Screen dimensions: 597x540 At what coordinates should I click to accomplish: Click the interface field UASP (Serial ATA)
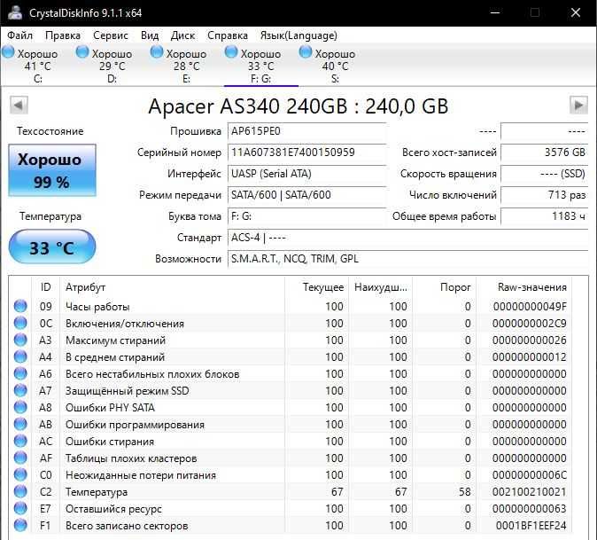tap(306, 174)
